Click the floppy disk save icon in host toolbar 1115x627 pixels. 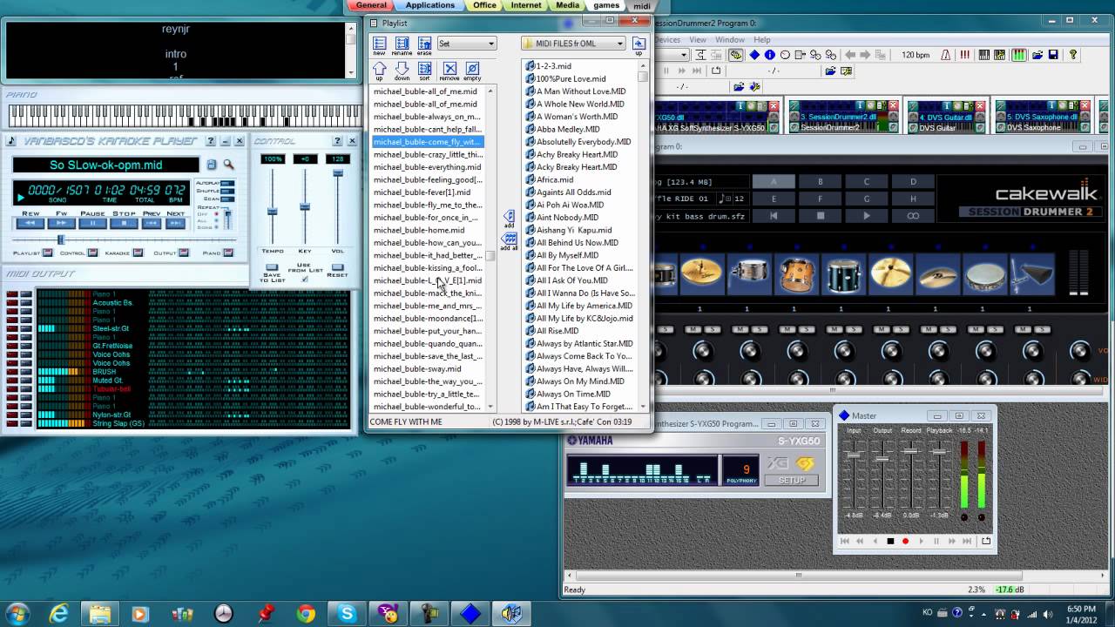(1053, 55)
